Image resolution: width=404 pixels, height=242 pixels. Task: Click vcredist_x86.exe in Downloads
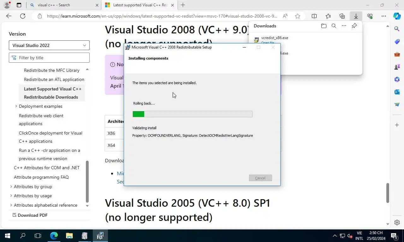[x=275, y=38]
